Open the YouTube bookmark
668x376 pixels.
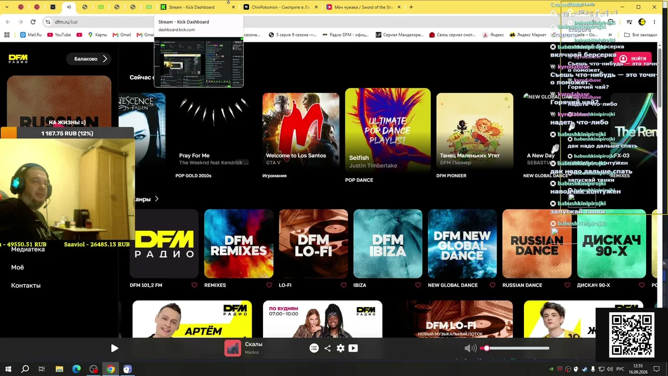coord(59,35)
